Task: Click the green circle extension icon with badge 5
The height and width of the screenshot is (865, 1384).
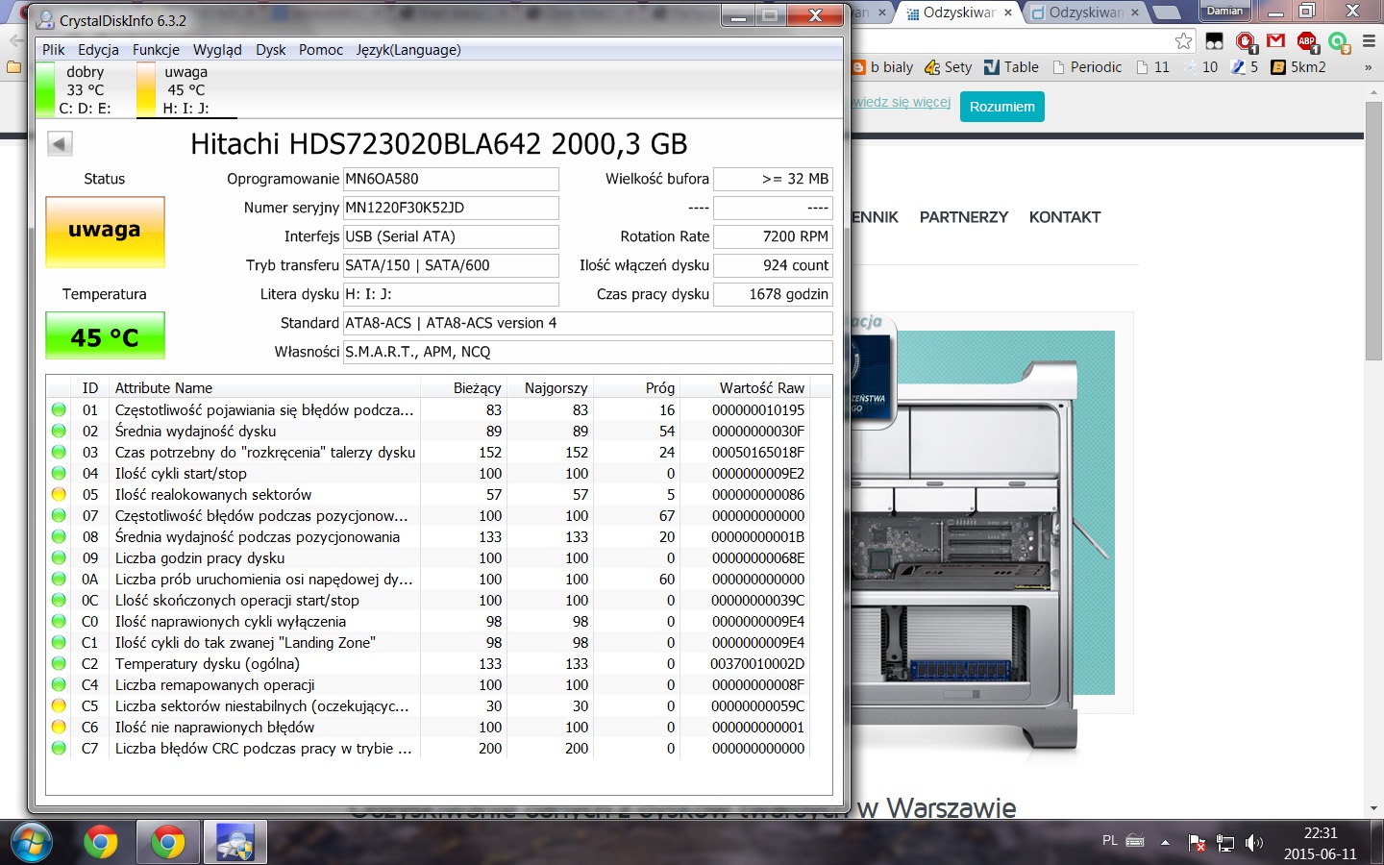Action: pyautogui.click(x=1339, y=41)
